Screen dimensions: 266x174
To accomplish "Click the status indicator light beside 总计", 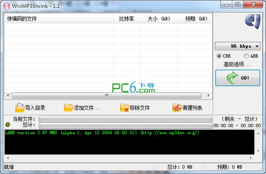I will pos(8,125).
